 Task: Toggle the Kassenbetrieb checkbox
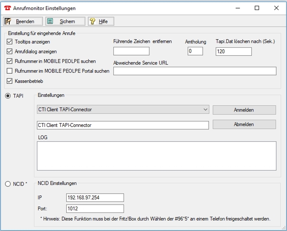click(x=10, y=81)
